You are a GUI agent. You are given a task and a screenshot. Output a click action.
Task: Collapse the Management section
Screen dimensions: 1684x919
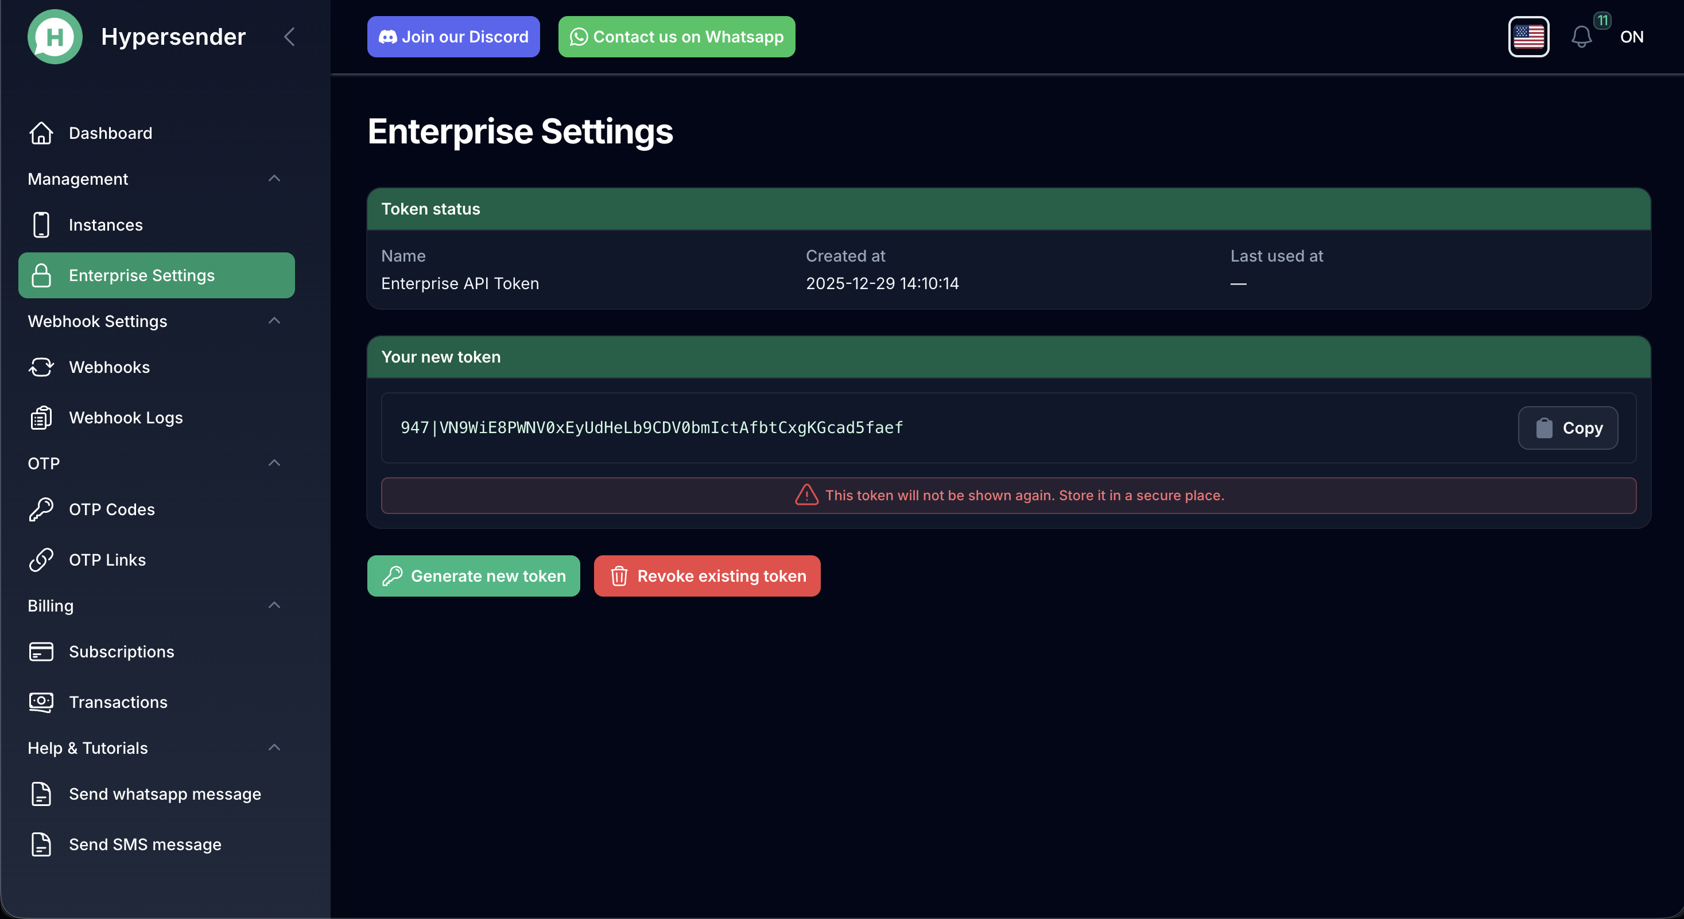(274, 178)
